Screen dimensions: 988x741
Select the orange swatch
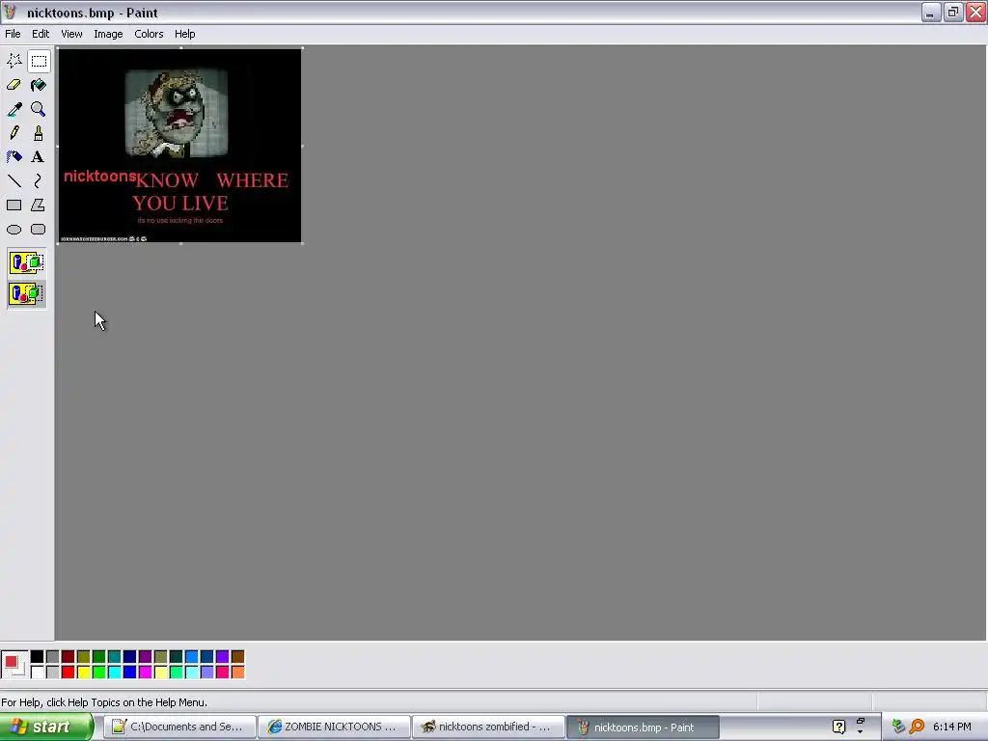point(237,672)
